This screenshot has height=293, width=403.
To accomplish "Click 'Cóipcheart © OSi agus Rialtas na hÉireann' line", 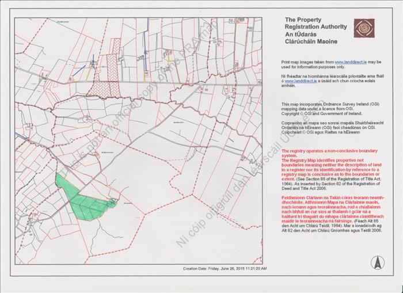I will 321,132.
